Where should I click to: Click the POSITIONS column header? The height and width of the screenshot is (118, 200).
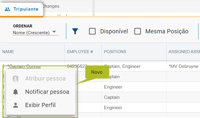click(x=115, y=52)
